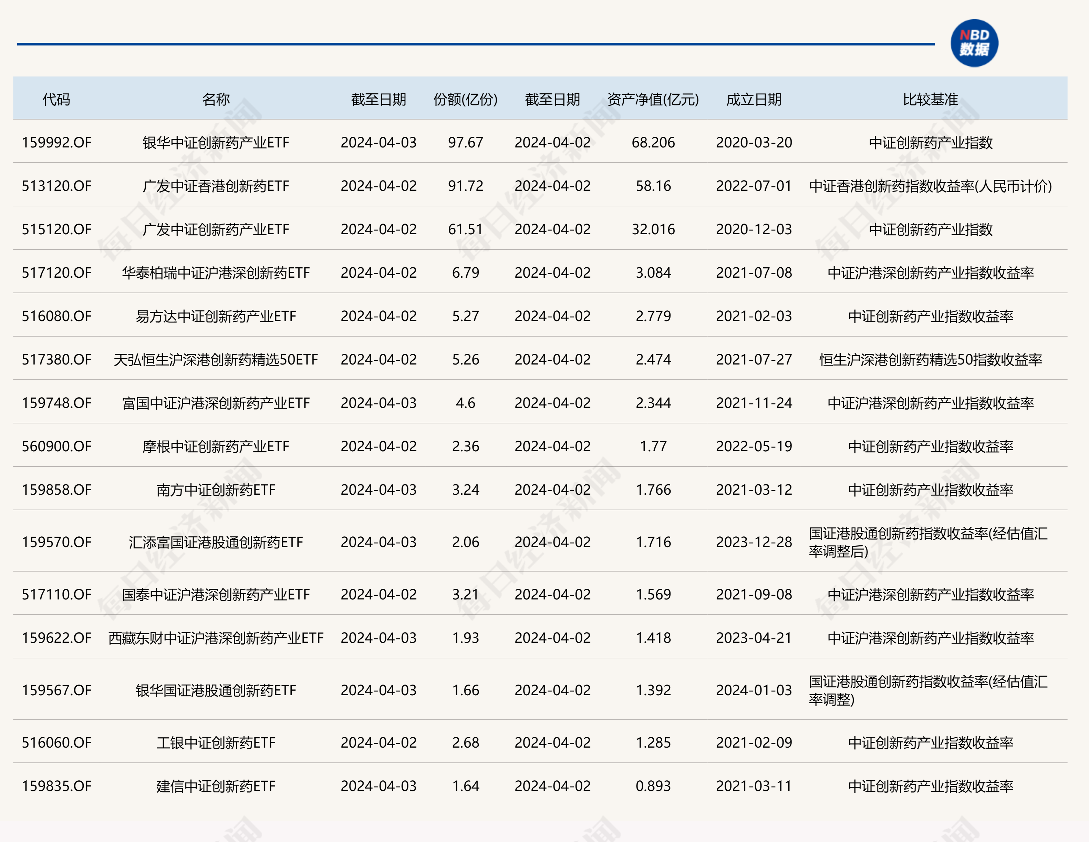The image size is (1089, 842).
Task: Select code 517380.OF
Action: [x=56, y=360]
